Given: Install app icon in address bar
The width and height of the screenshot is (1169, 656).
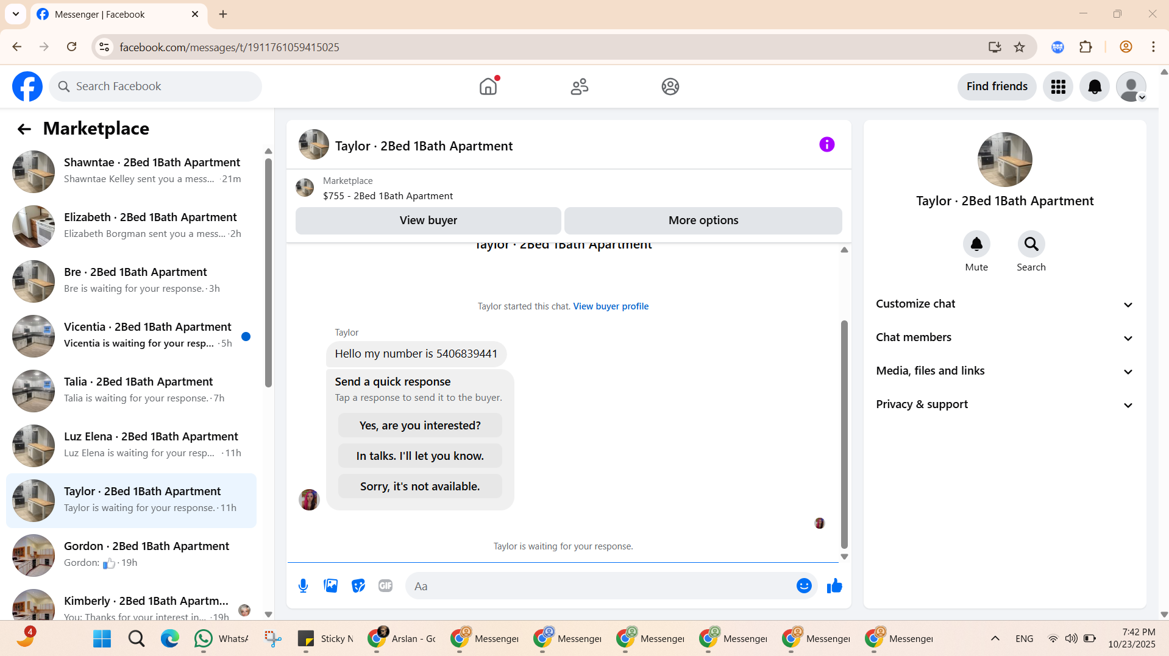Looking at the screenshot, I should tap(995, 47).
